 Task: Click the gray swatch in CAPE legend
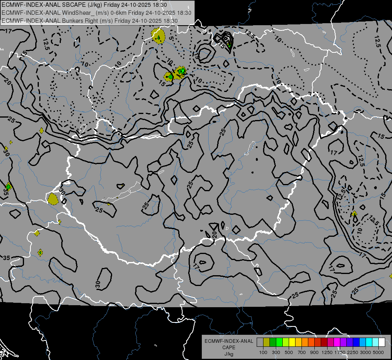tap(260, 342)
